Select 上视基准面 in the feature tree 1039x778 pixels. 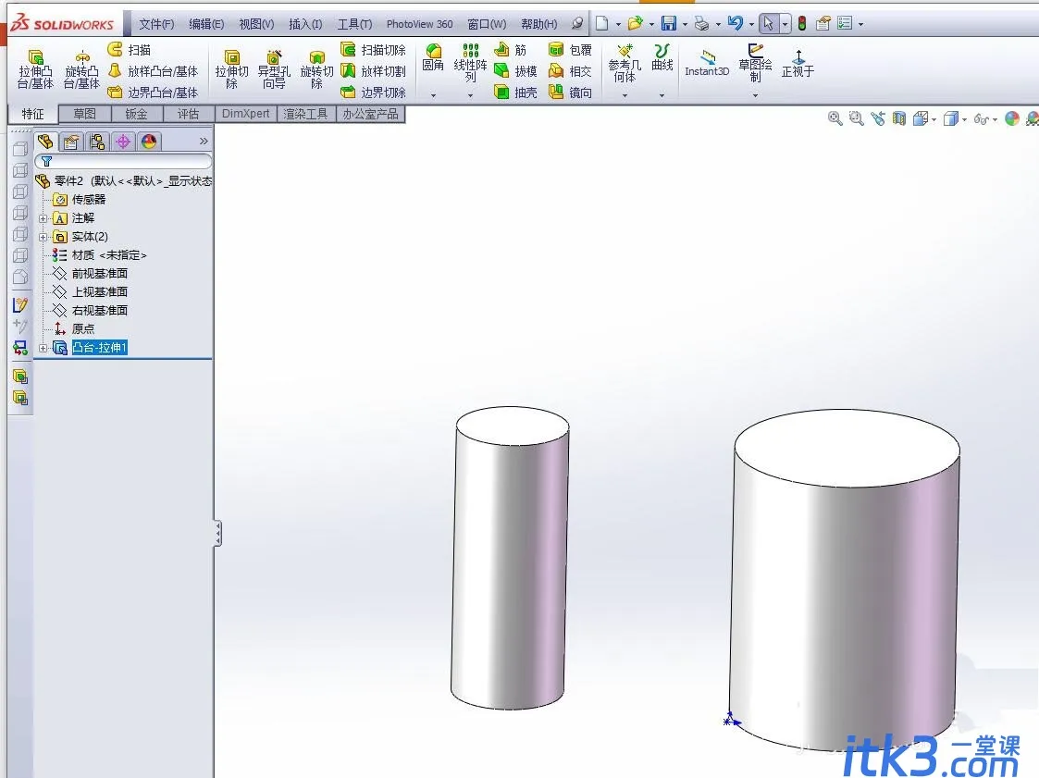click(99, 292)
